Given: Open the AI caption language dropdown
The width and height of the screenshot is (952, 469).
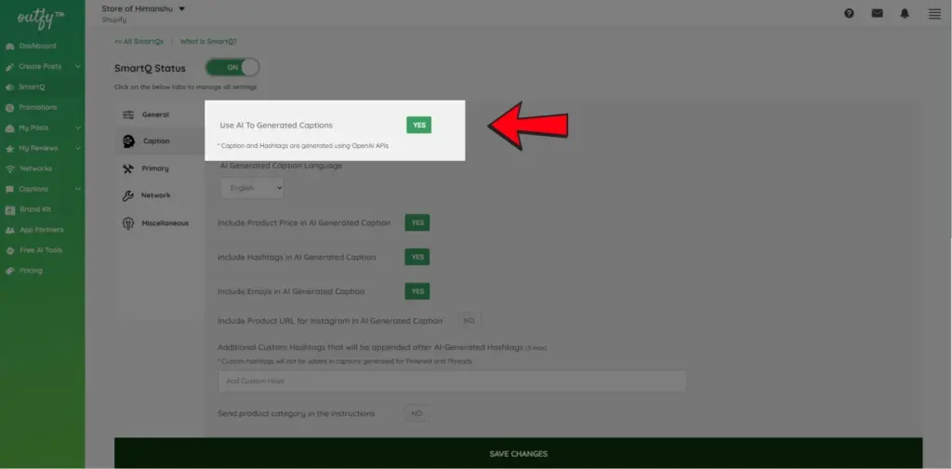Looking at the screenshot, I should [x=252, y=188].
